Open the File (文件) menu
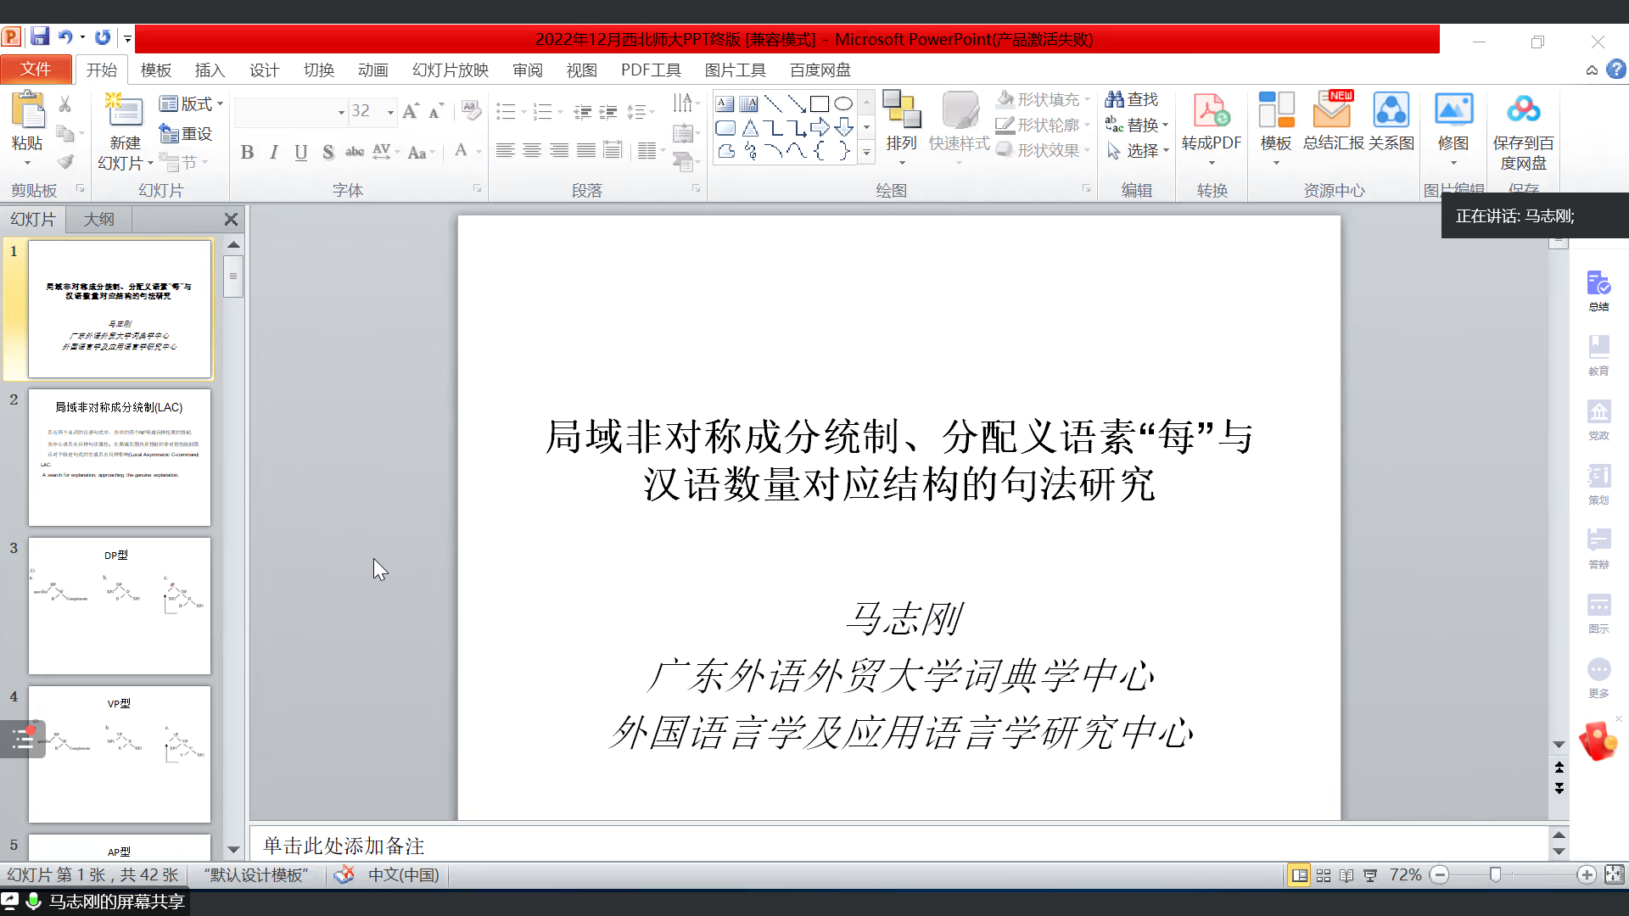This screenshot has height=916, width=1629. click(x=36, y=70)
